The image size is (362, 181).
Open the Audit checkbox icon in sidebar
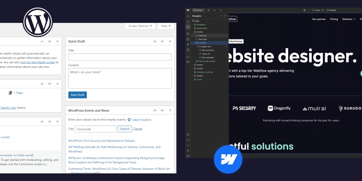tap(188, 145)
